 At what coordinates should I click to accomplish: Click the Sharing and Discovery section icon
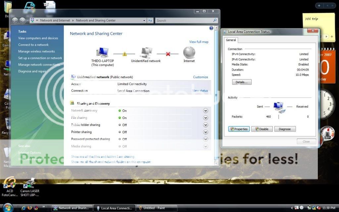(x=73, y=103)
